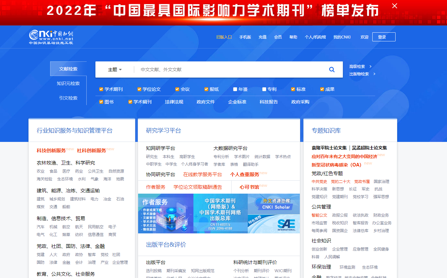Viewport: 447px width, 278px height.
Task: Open 个人查重服务 link
Action: click(x=245, y=175)
